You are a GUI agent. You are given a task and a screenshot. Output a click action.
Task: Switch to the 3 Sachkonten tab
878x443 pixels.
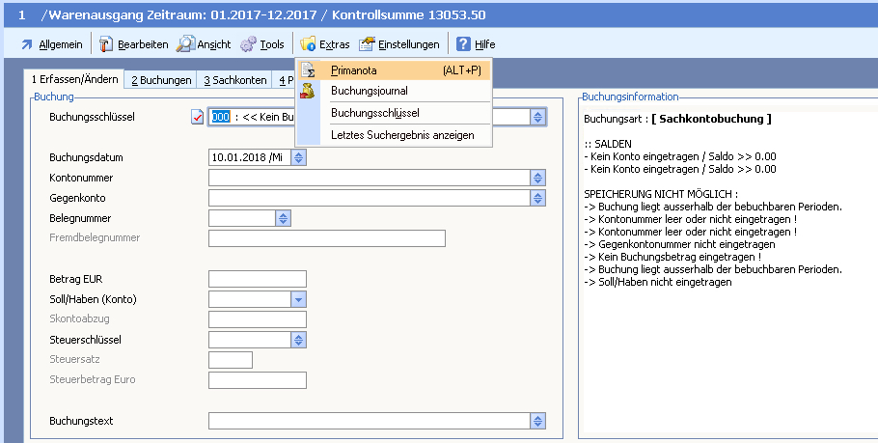(234, 80)
